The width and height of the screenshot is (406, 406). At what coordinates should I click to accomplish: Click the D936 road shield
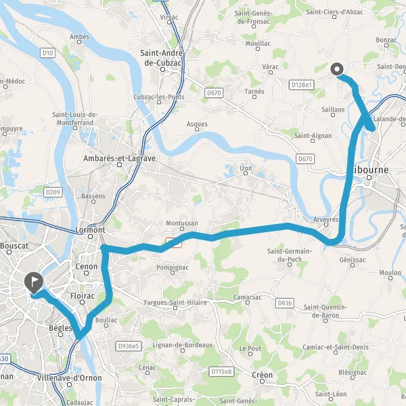[285, 303]
